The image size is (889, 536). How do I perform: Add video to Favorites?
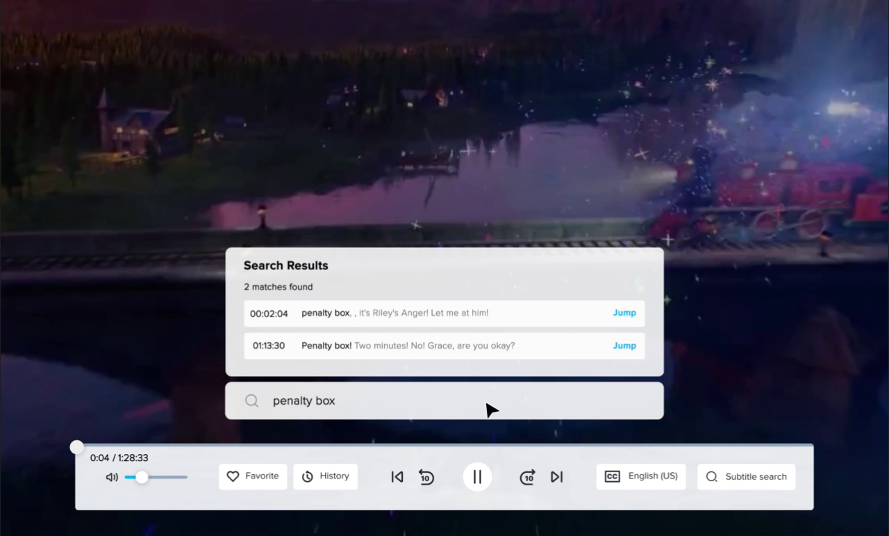253,476
